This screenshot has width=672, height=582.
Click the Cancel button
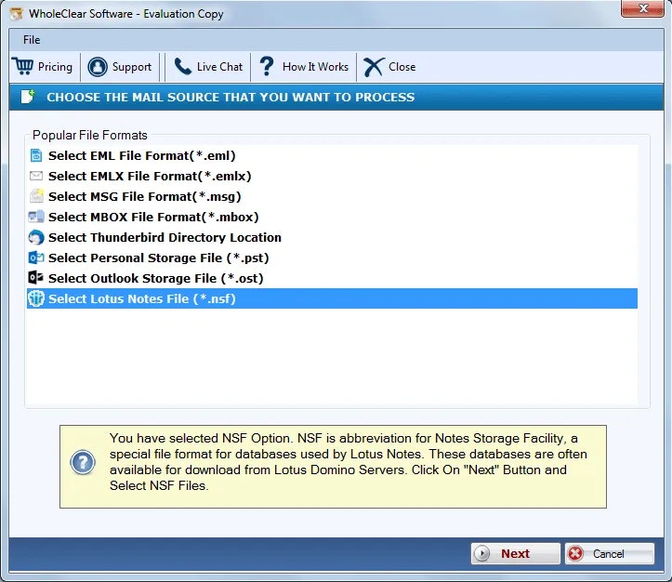610,554
